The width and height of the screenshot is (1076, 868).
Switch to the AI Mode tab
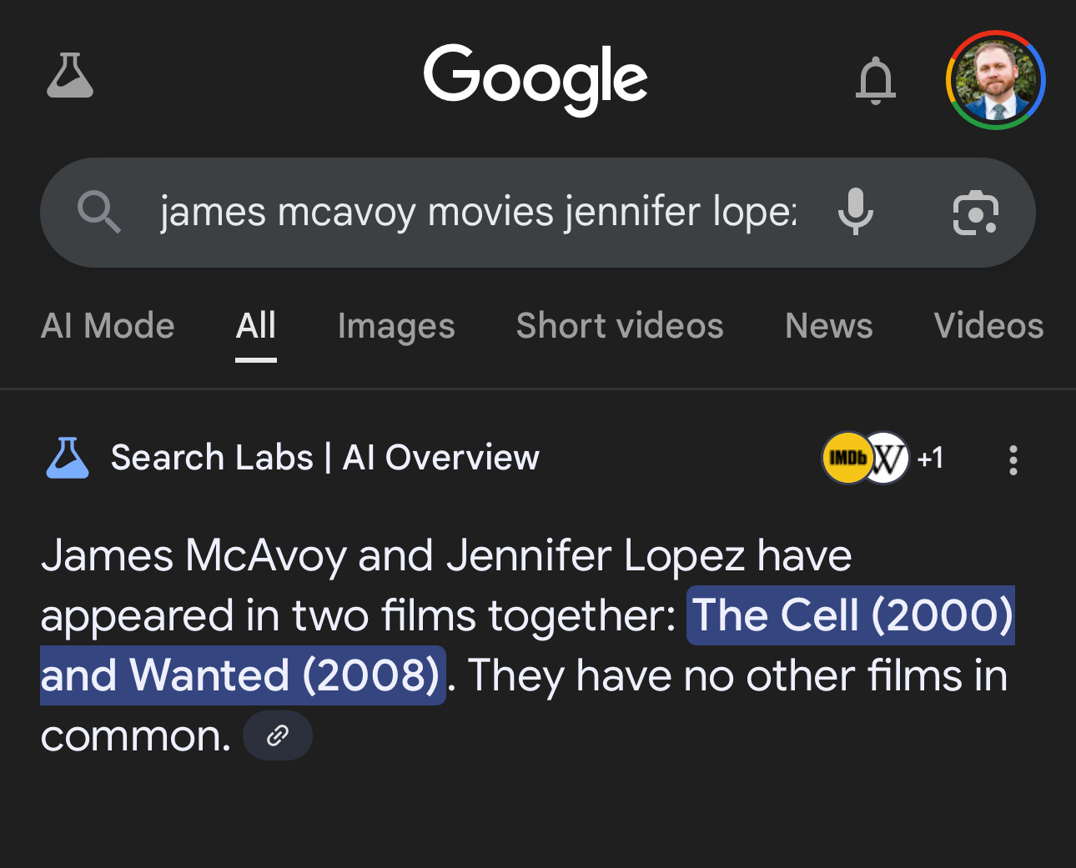(x=108, y=326)
